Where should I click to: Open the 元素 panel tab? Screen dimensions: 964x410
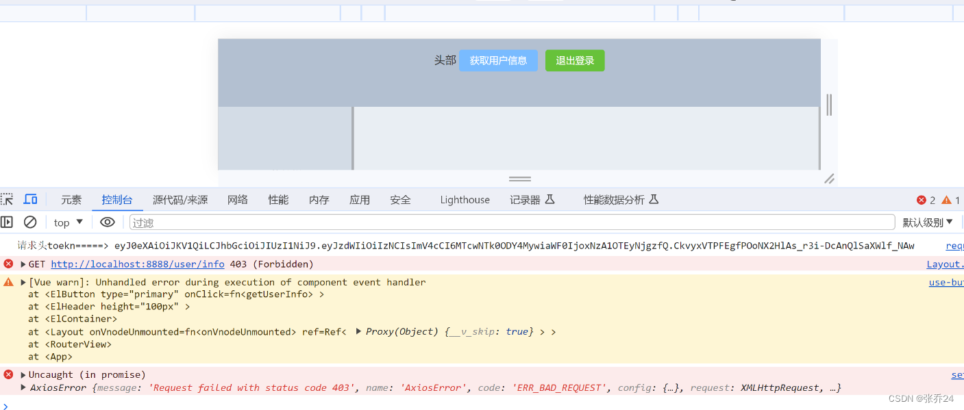(x=71, y=199)
